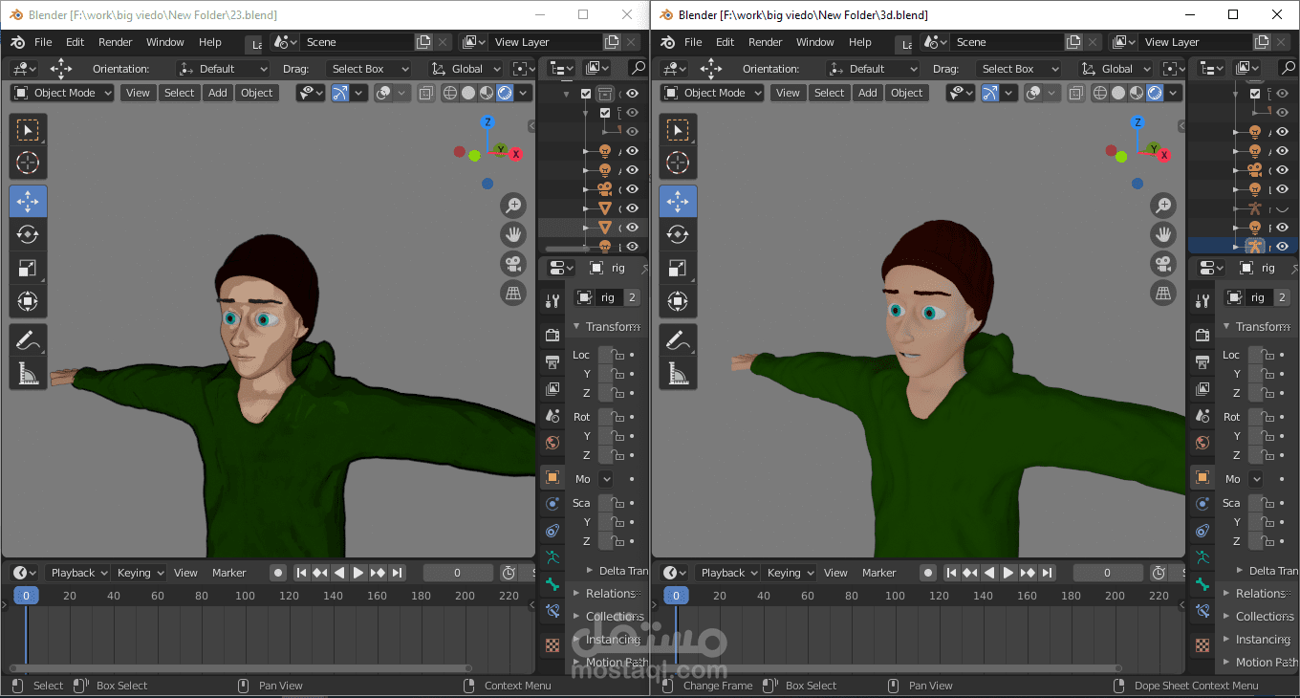
Task: Toggle auto keying record button in 23.blend timeline
Action: pyautogui.click(x=277, y=573)
